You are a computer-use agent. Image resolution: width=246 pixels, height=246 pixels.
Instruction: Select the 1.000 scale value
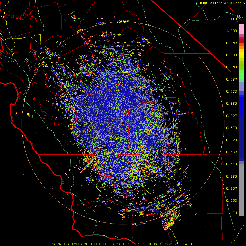(232, 31)
